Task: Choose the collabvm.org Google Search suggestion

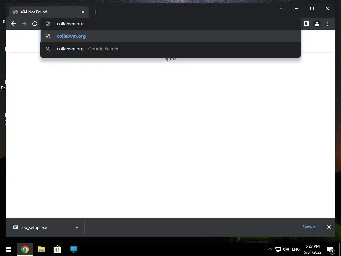Action: coord(170,49)
